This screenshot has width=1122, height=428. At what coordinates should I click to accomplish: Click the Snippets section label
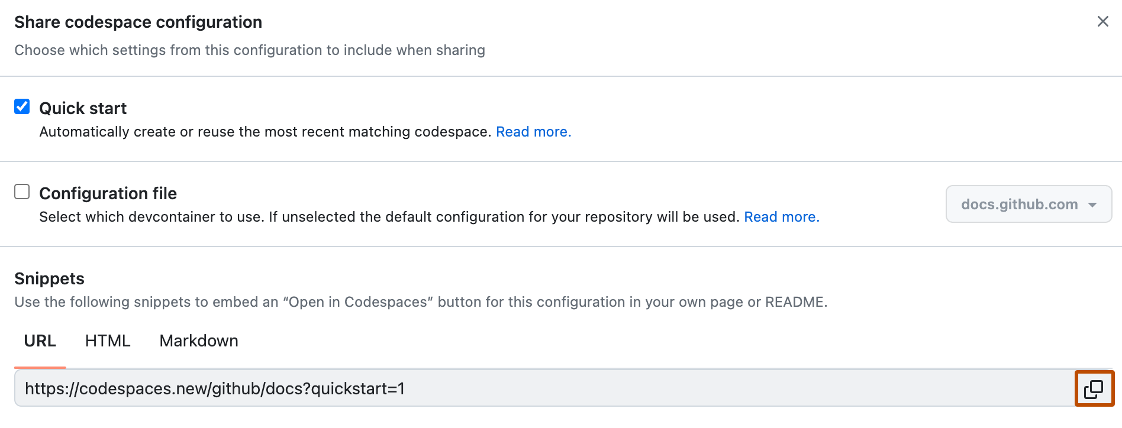coord(49,278)
